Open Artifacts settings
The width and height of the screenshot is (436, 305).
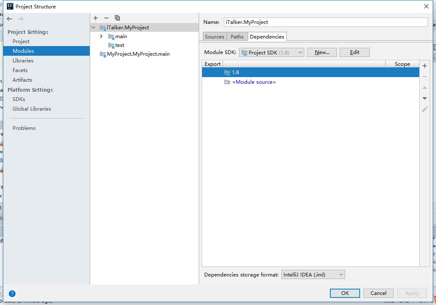(22, 80)
